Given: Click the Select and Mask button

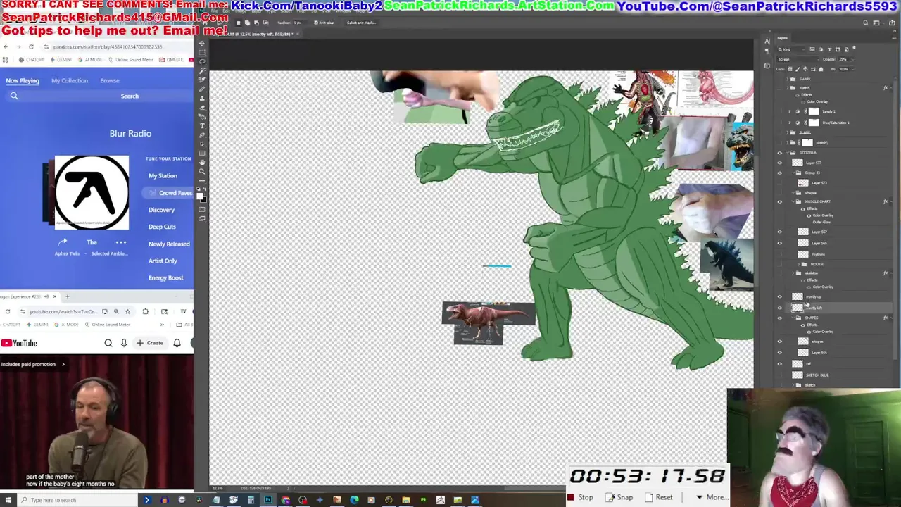Looking at the screenshot, I should pos(361,23).
